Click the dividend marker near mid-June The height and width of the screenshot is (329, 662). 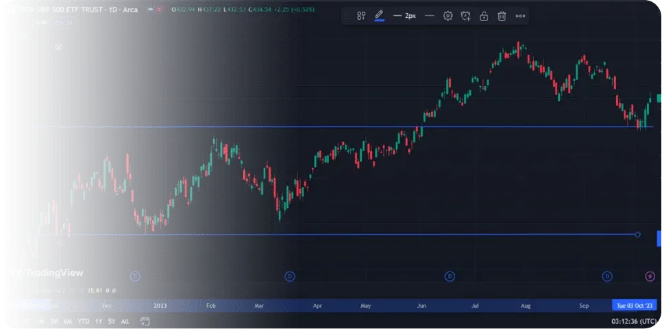(x=450, y=276)
